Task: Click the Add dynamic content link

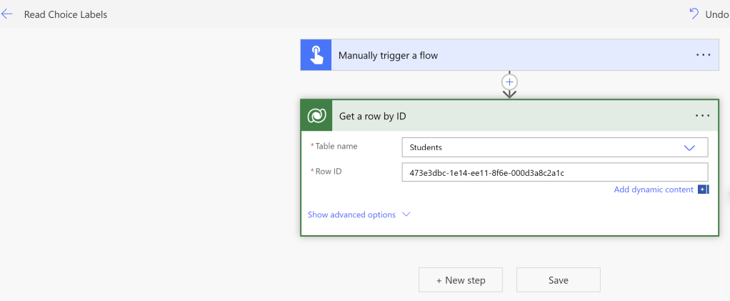Action: [x=654, y=189]
